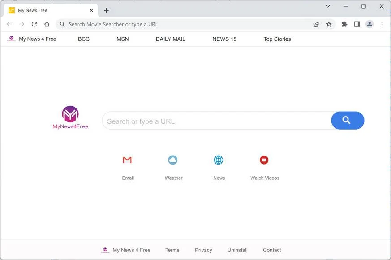Open the Email shortcut icon
The width and height of the screenshot is (391, 260).
tap(127, 160)
